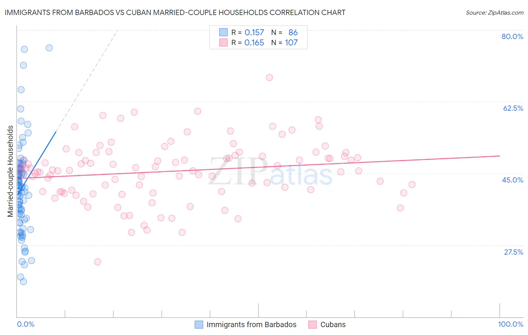The image size is (528, 335).
Task: Click the 0.0% x-axis label
Action: [26, 324]
